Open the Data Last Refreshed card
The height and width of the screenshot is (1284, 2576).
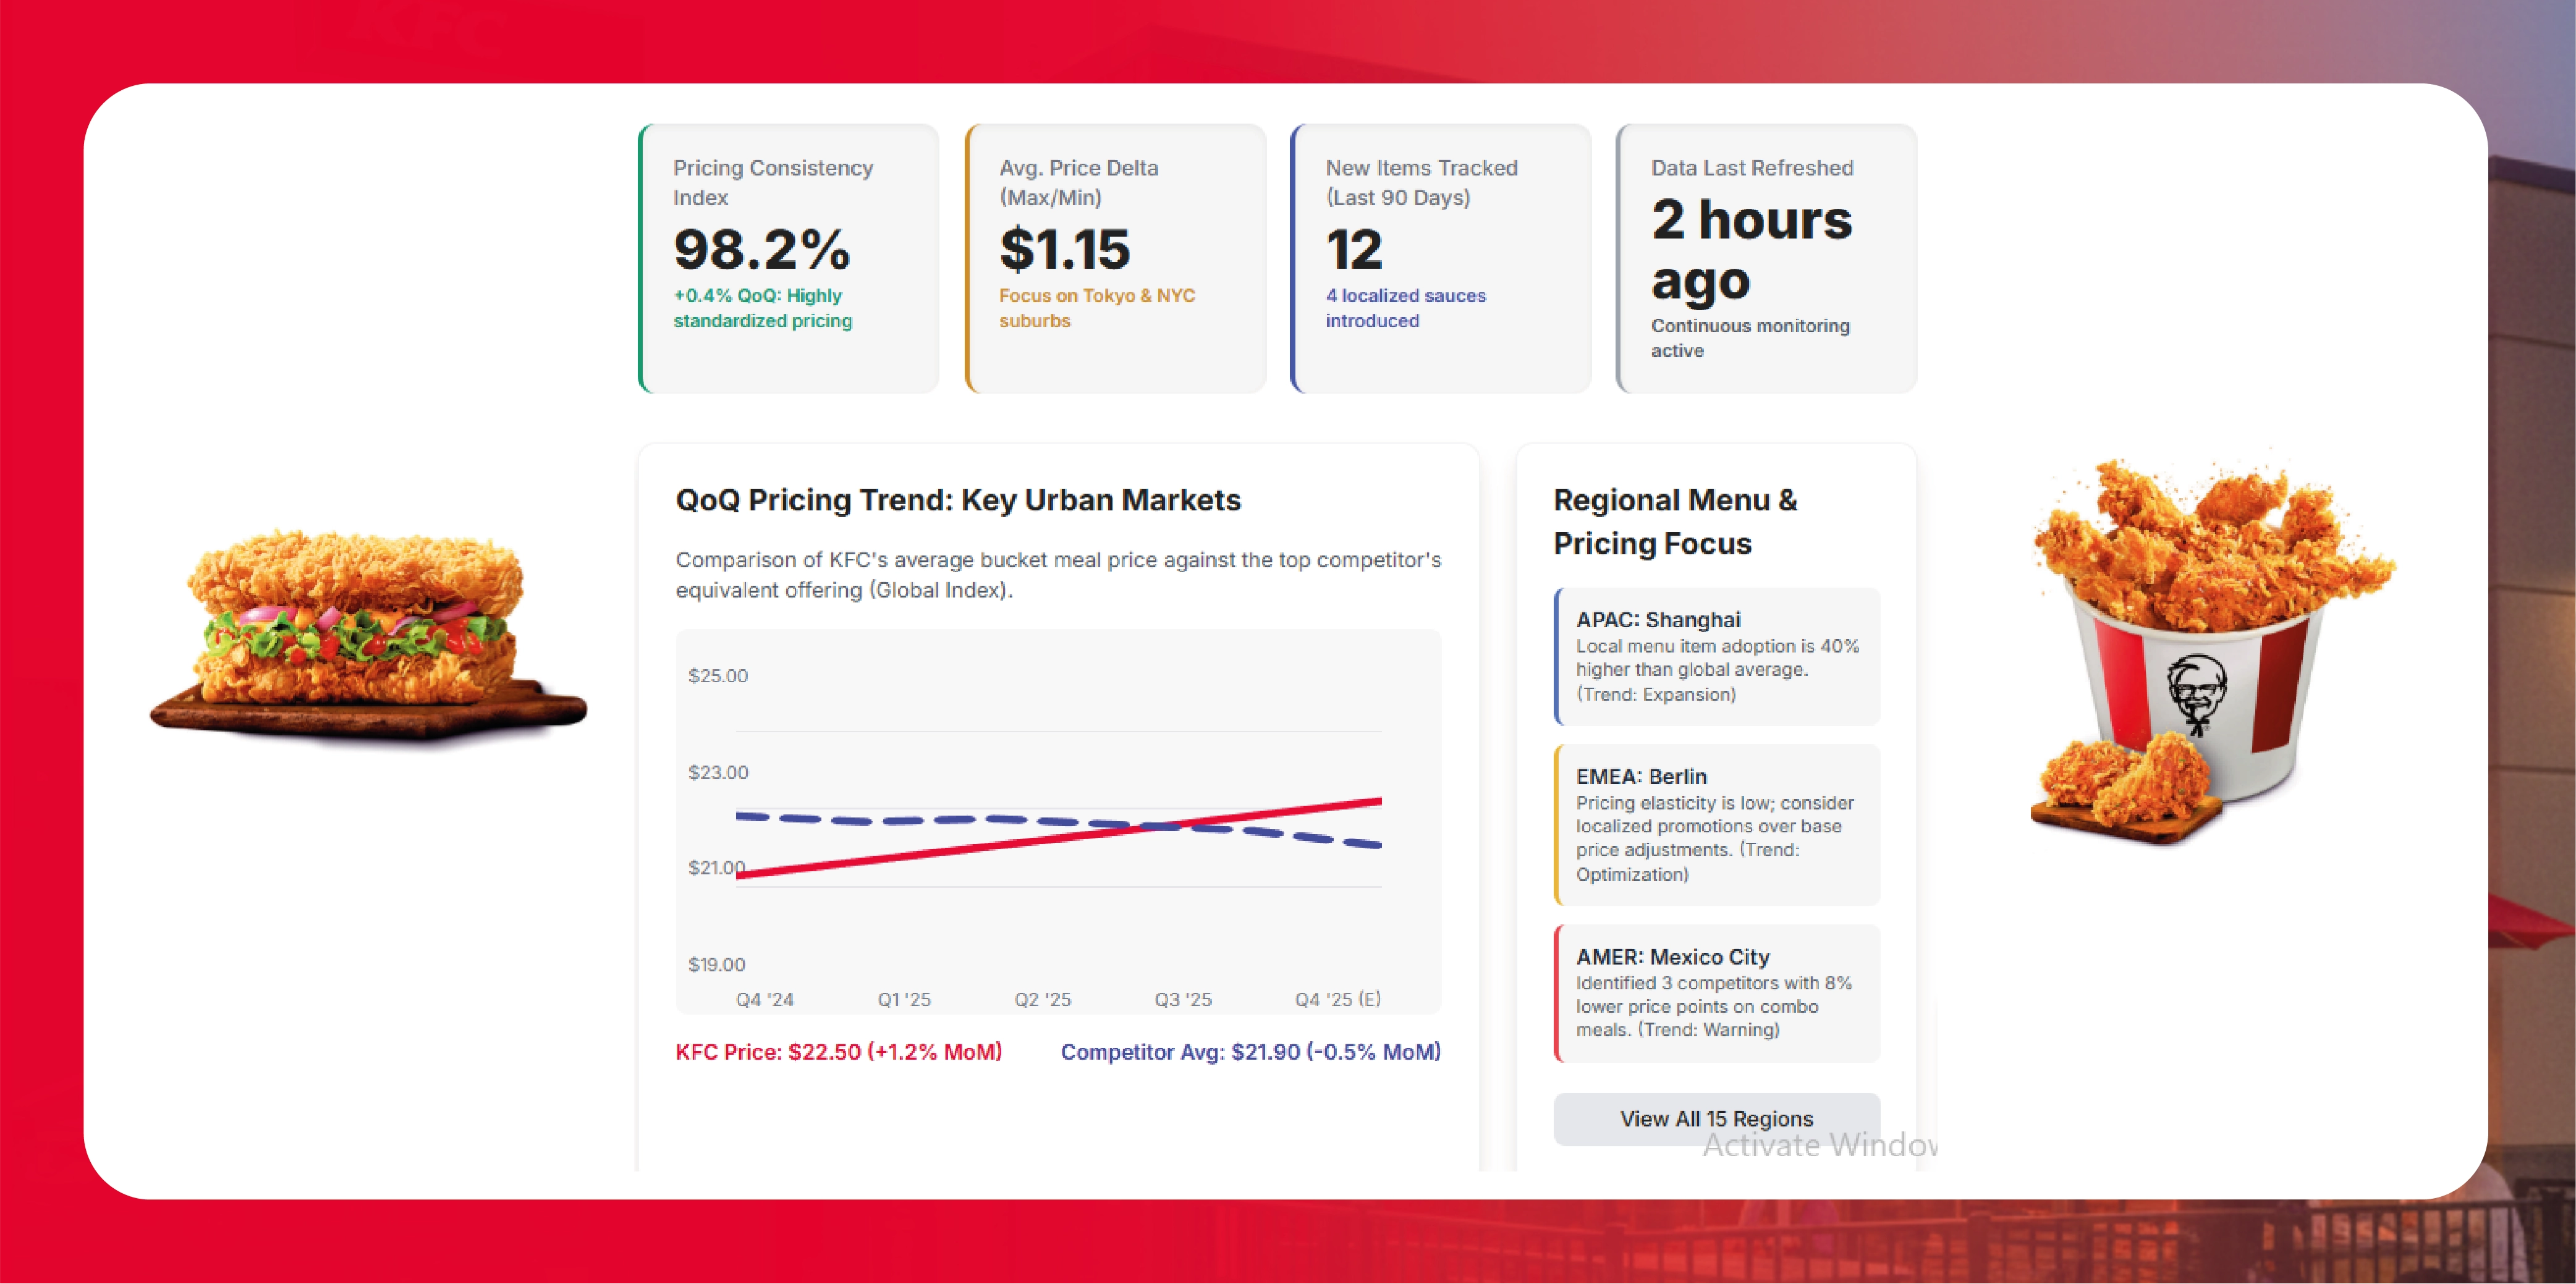1767,258
